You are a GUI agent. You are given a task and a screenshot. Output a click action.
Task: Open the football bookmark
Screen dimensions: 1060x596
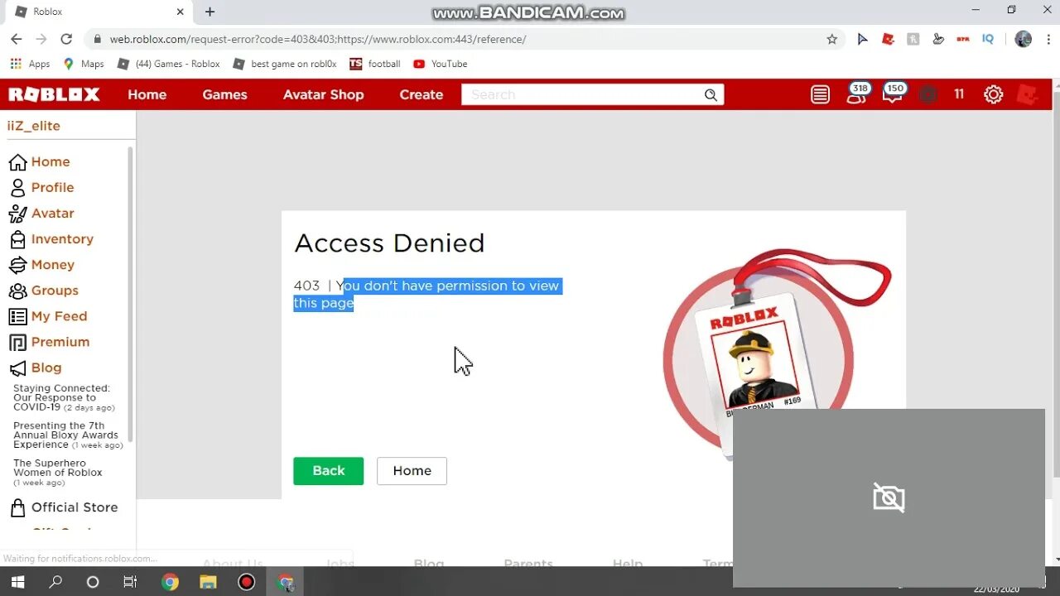(x=375, y=64)
